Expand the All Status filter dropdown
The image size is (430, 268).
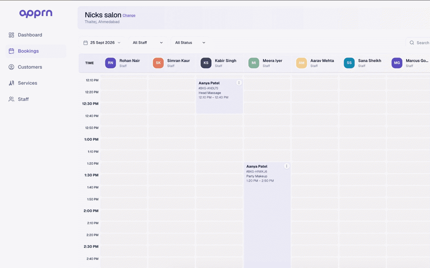[190, 43]
